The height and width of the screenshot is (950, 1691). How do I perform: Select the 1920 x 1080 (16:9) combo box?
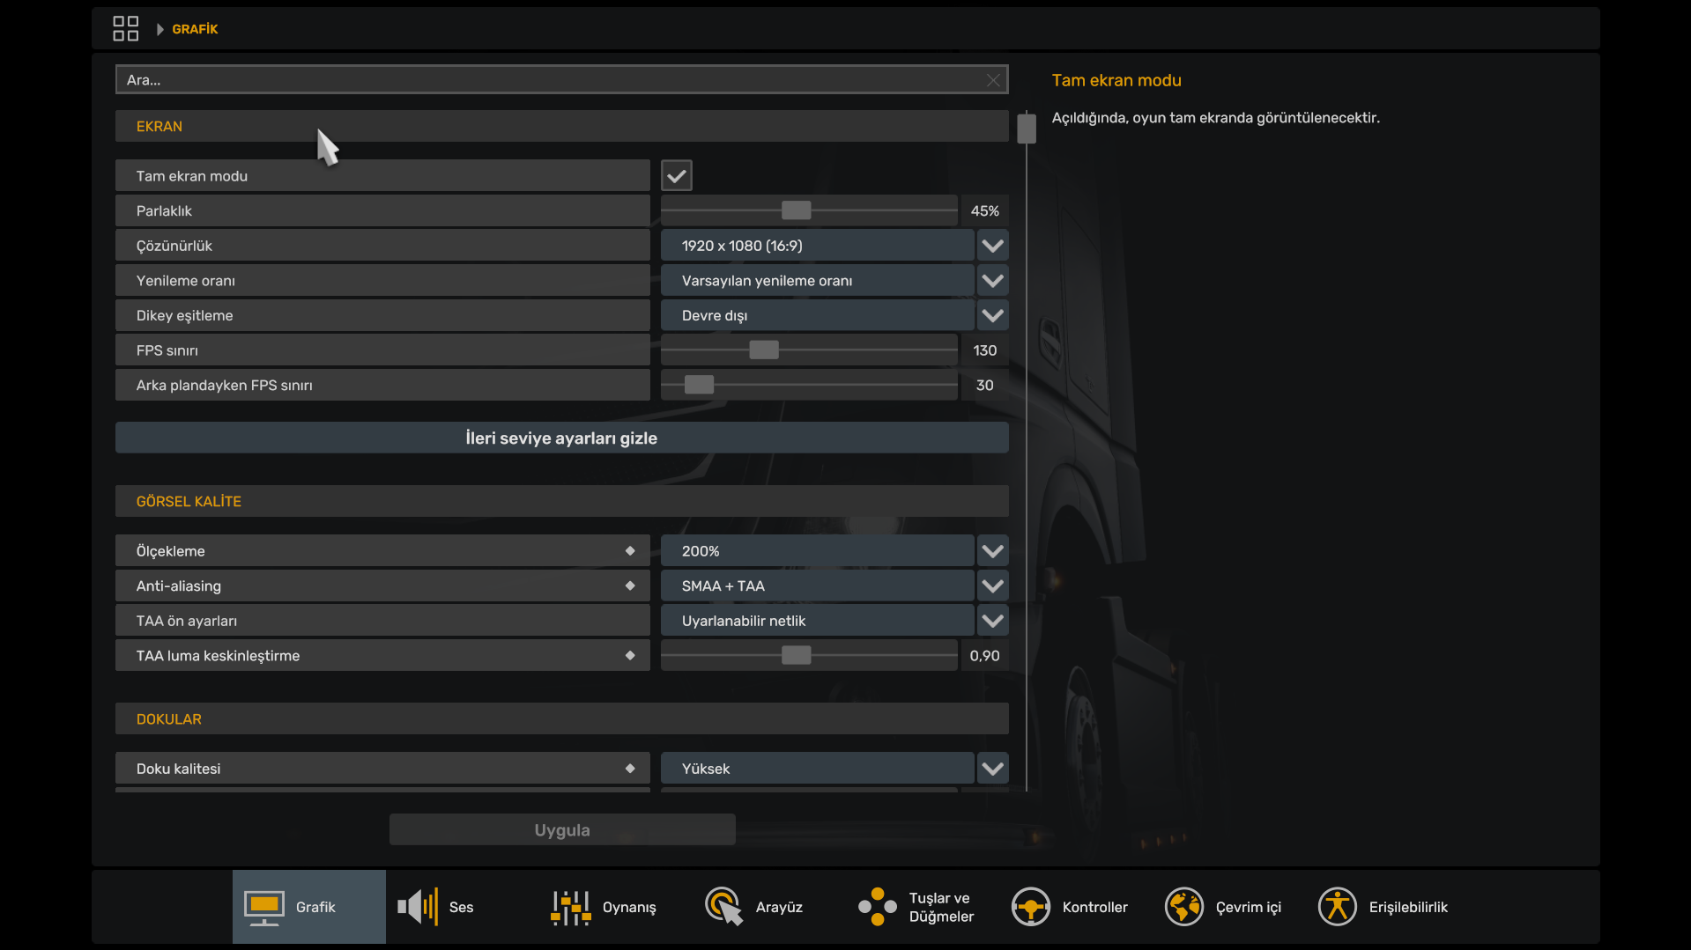tap(818, 246)
